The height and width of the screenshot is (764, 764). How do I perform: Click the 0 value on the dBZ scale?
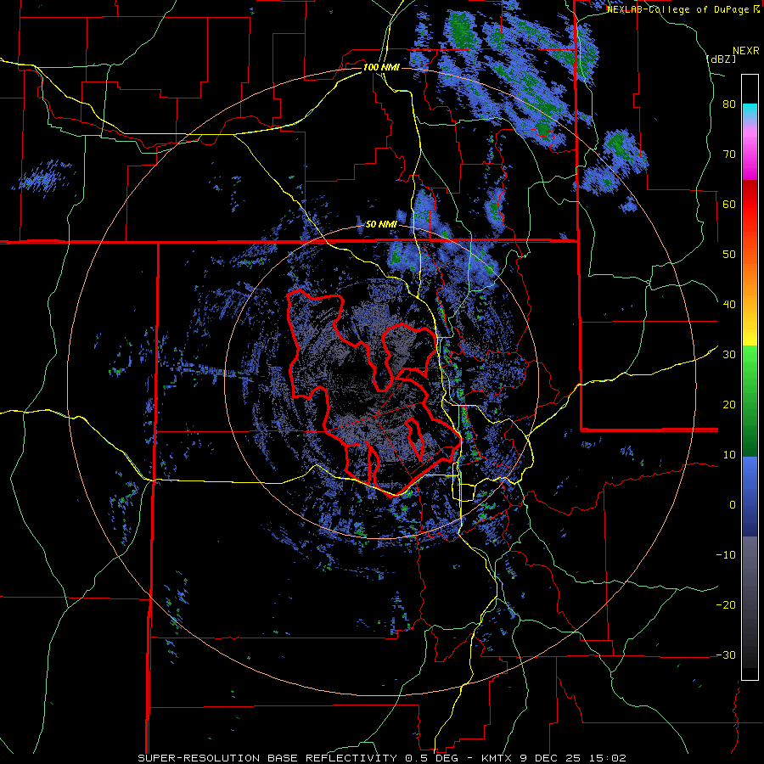click(733, 505)
